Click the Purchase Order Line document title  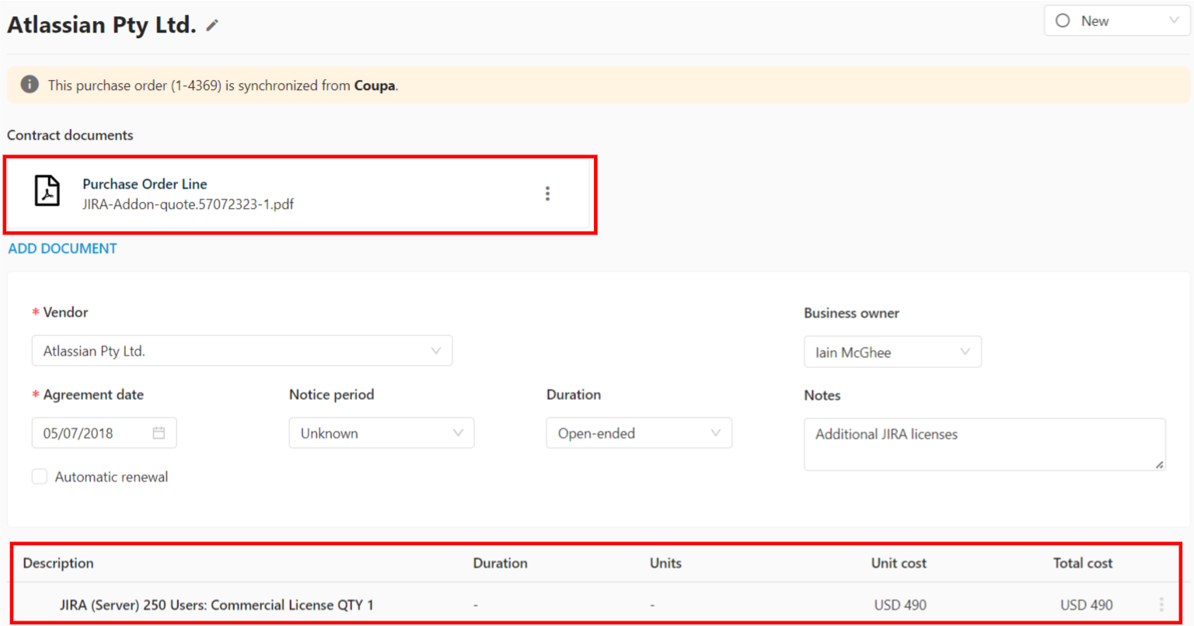[145, 184]
